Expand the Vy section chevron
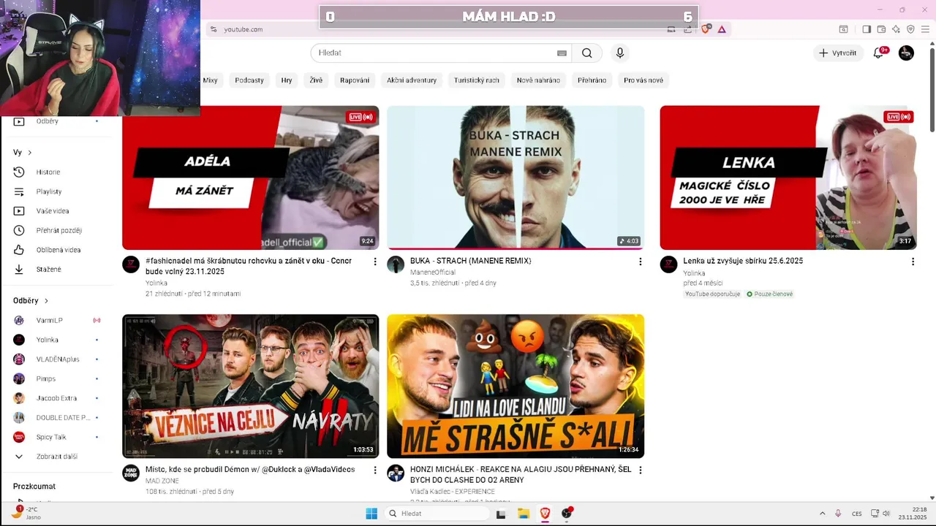The height and width of the screenshot is (526, 936). tap(30, 153)
